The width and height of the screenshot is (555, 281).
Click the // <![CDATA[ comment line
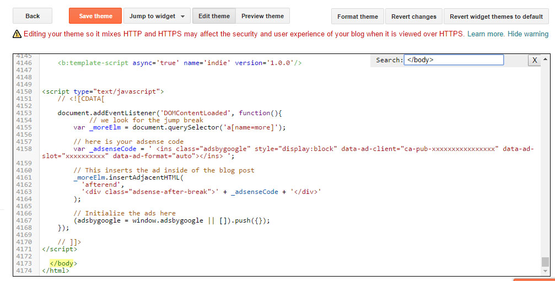(81, 99)
